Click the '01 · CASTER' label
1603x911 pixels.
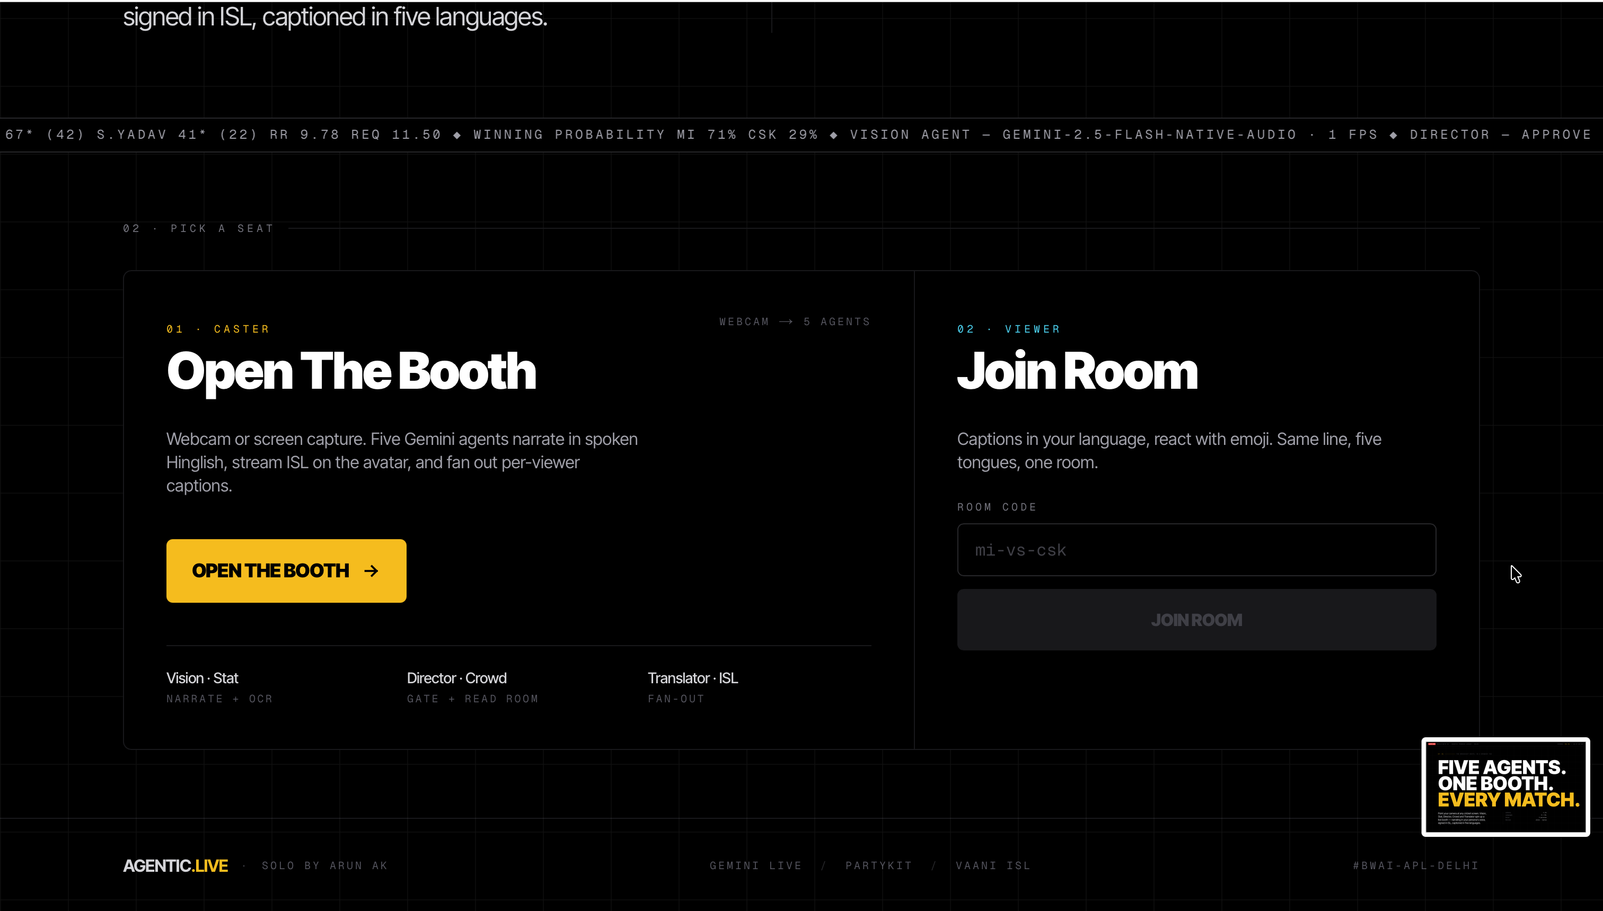pos(218,329)
